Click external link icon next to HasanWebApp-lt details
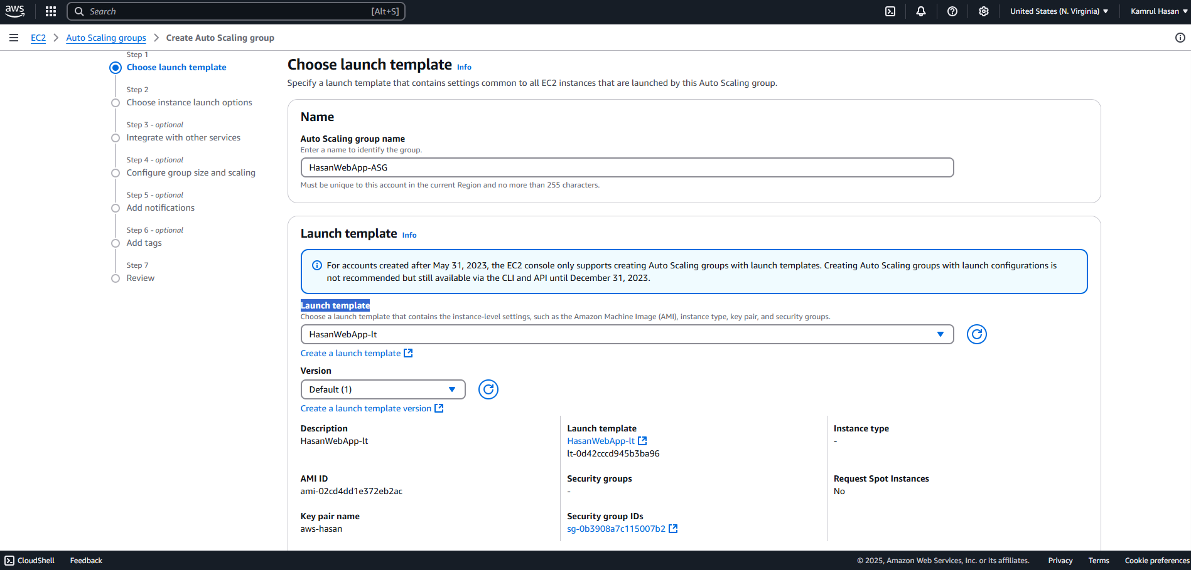Image resolution: width=1191 pixels, height=570 pixels. point(642,441)
